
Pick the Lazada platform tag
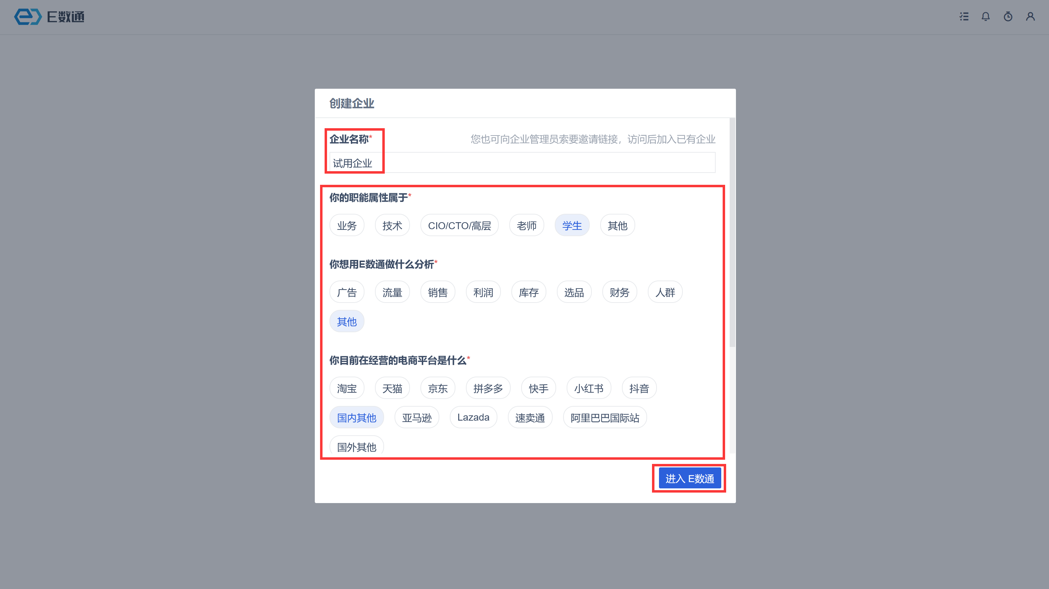coord(473,417)
